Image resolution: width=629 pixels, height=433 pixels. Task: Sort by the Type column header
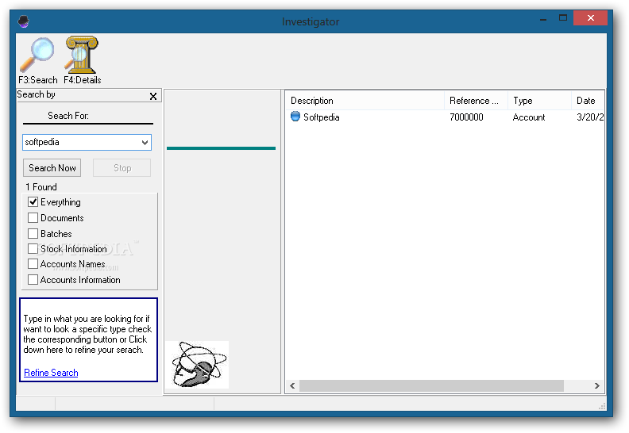point(539,101)
